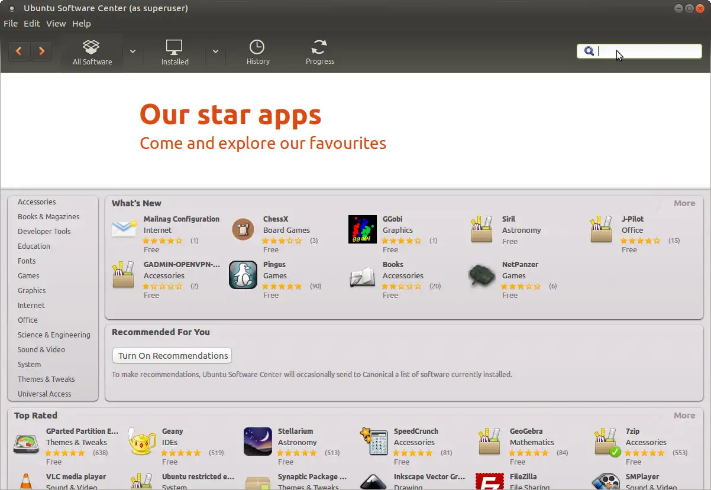
Task: Open the Office category in sidebar
Action: 28,320
